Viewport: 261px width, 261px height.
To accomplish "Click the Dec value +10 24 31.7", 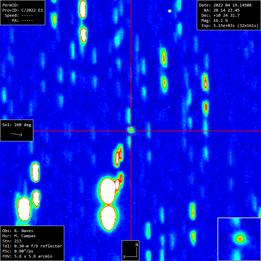I will 226,16.
